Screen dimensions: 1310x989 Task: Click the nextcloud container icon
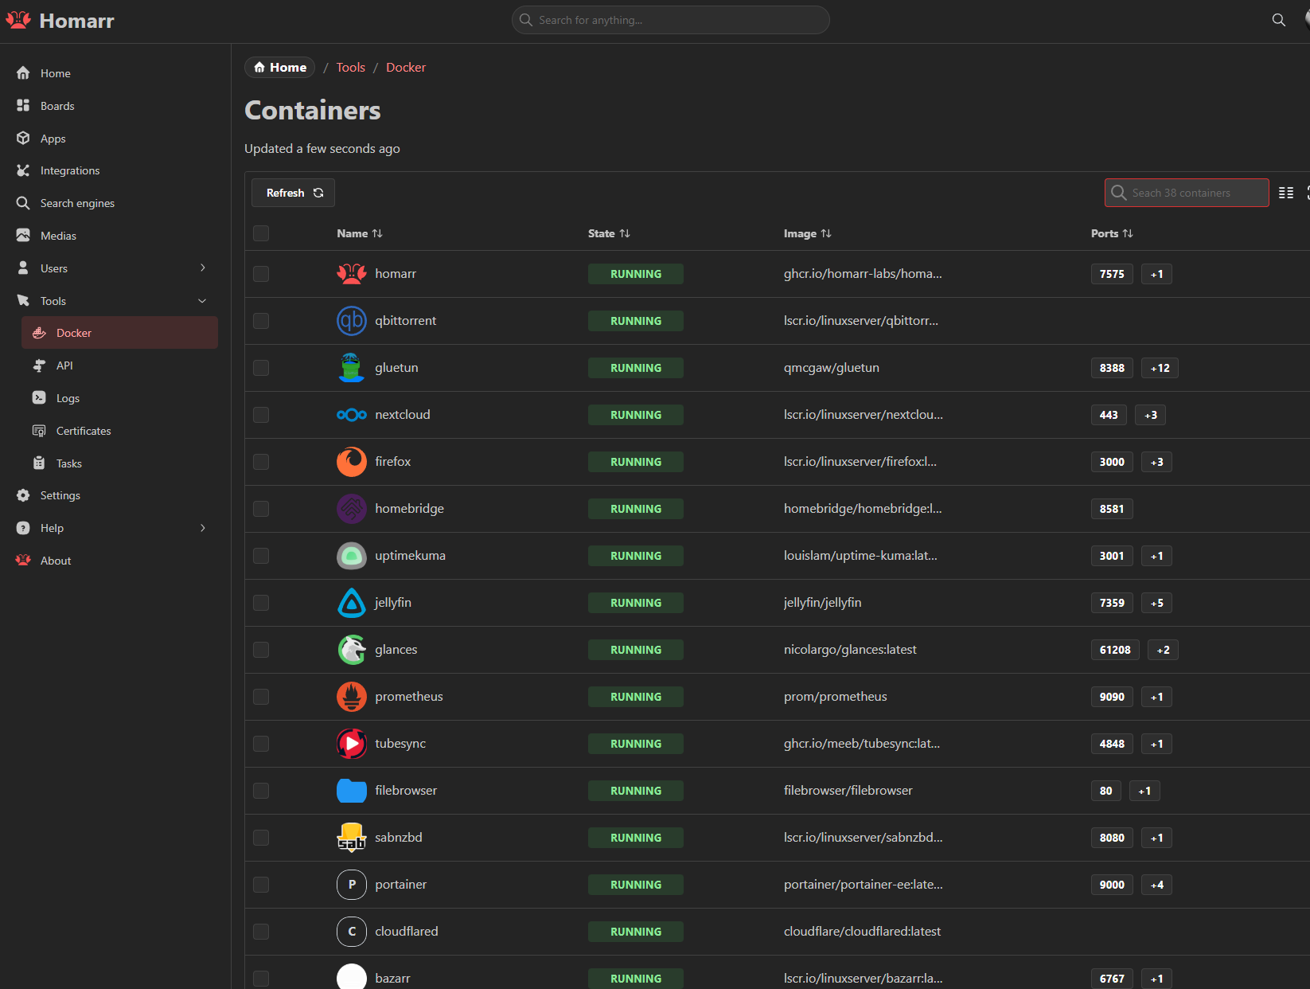click(x=352, y=415)
